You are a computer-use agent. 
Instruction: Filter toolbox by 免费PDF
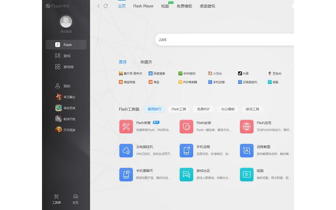[x=203, y=109]
